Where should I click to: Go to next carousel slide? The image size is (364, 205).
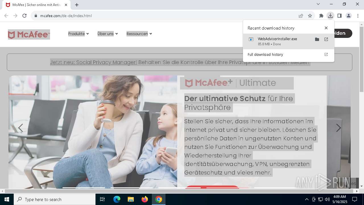point(338,128)
